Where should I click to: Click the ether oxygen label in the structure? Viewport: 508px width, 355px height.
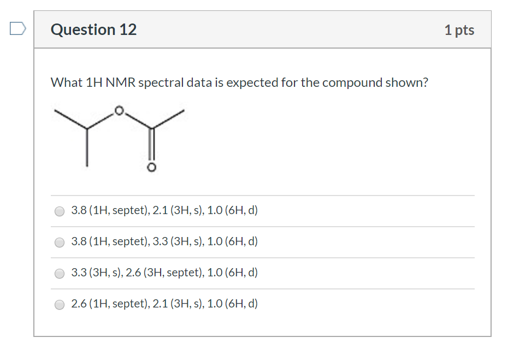(x=119, y=110)
